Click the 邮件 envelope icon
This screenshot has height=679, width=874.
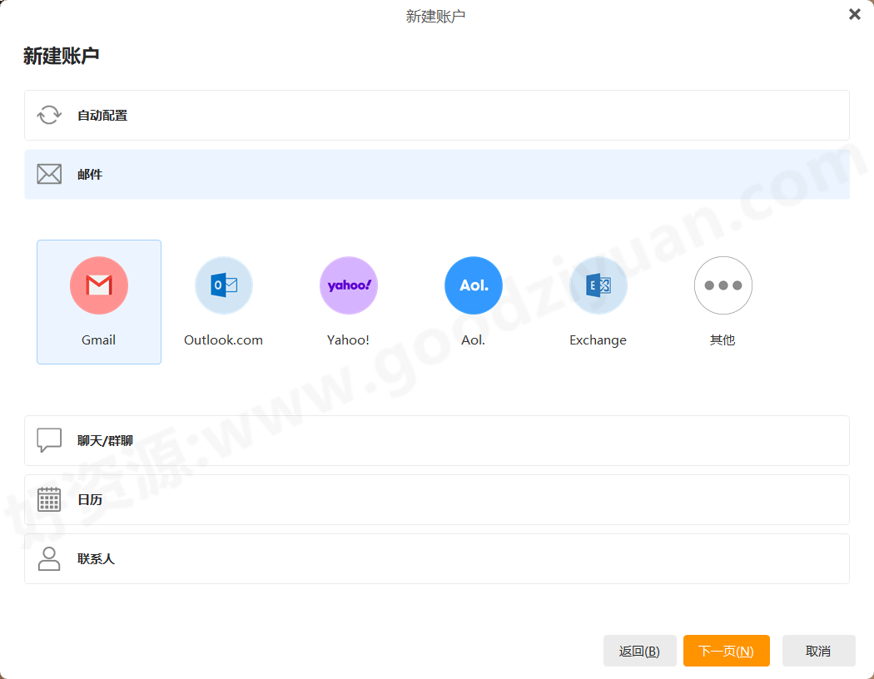click(49, 174)
